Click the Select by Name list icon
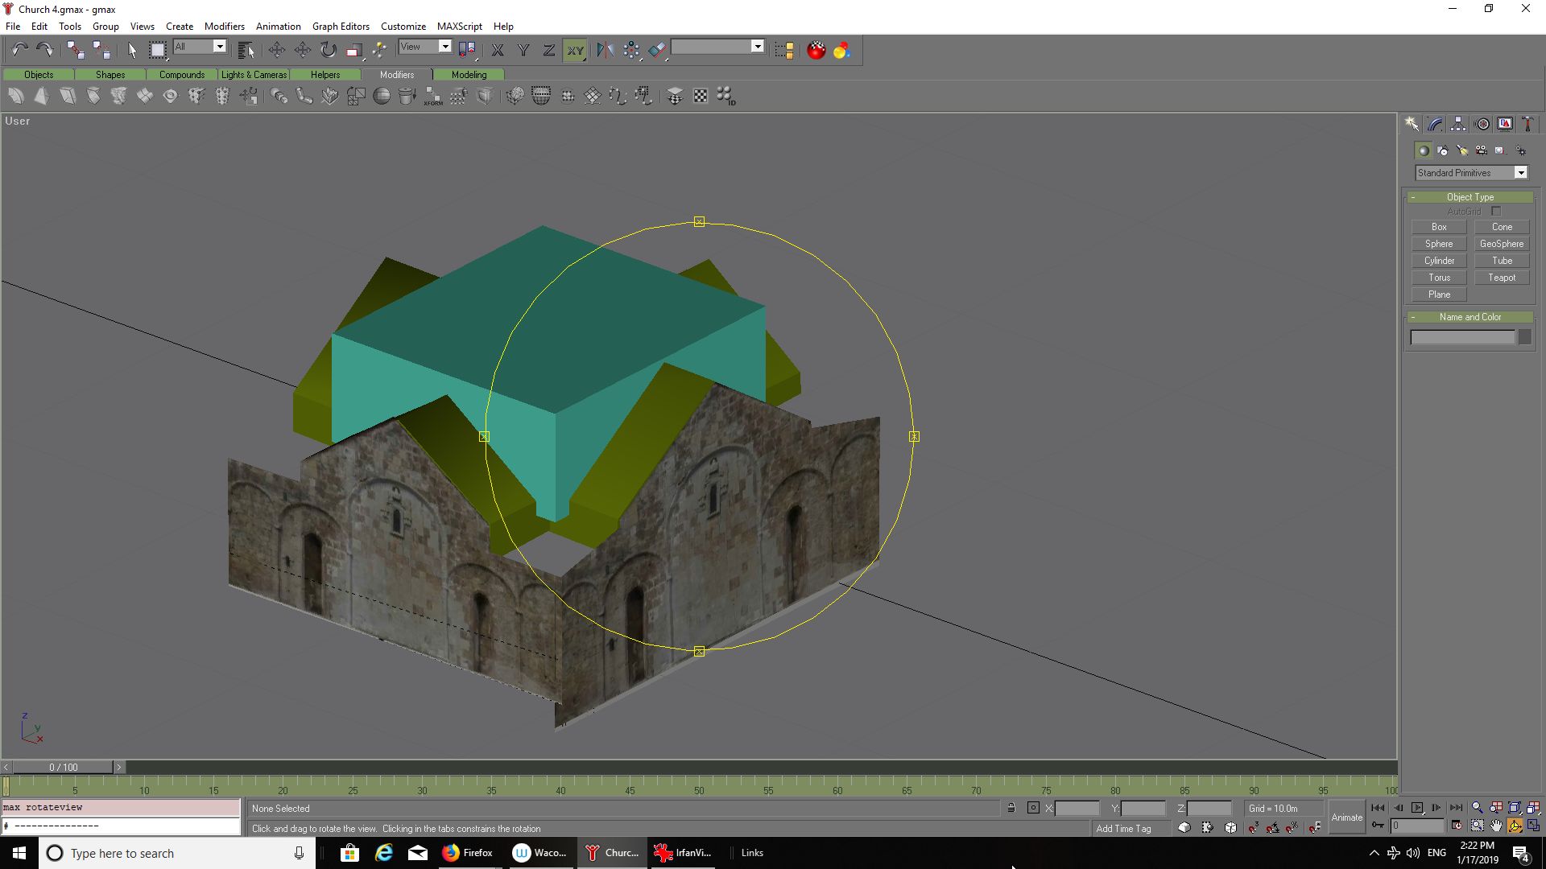The image size is (1546, 869). pos(246,50)
